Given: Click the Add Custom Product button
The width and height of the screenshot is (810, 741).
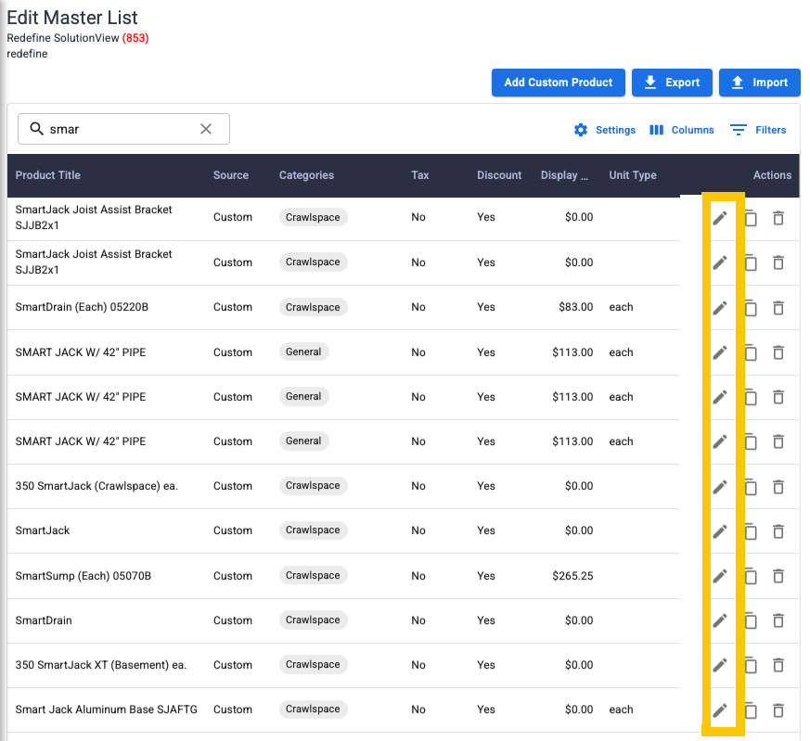Looking at the screenshot, I should coord(558,83).
